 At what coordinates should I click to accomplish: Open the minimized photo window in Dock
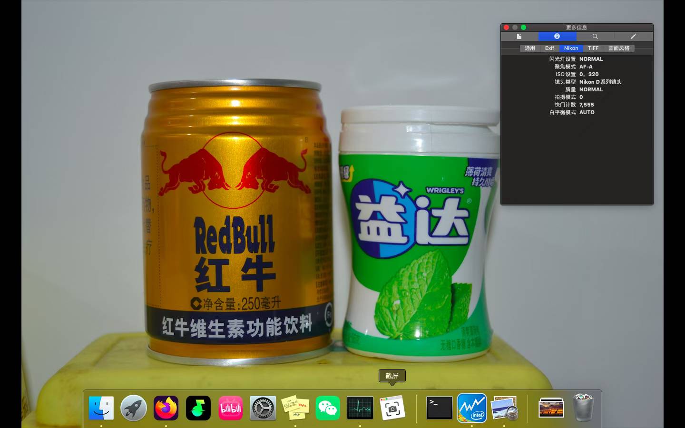(551, 408)
